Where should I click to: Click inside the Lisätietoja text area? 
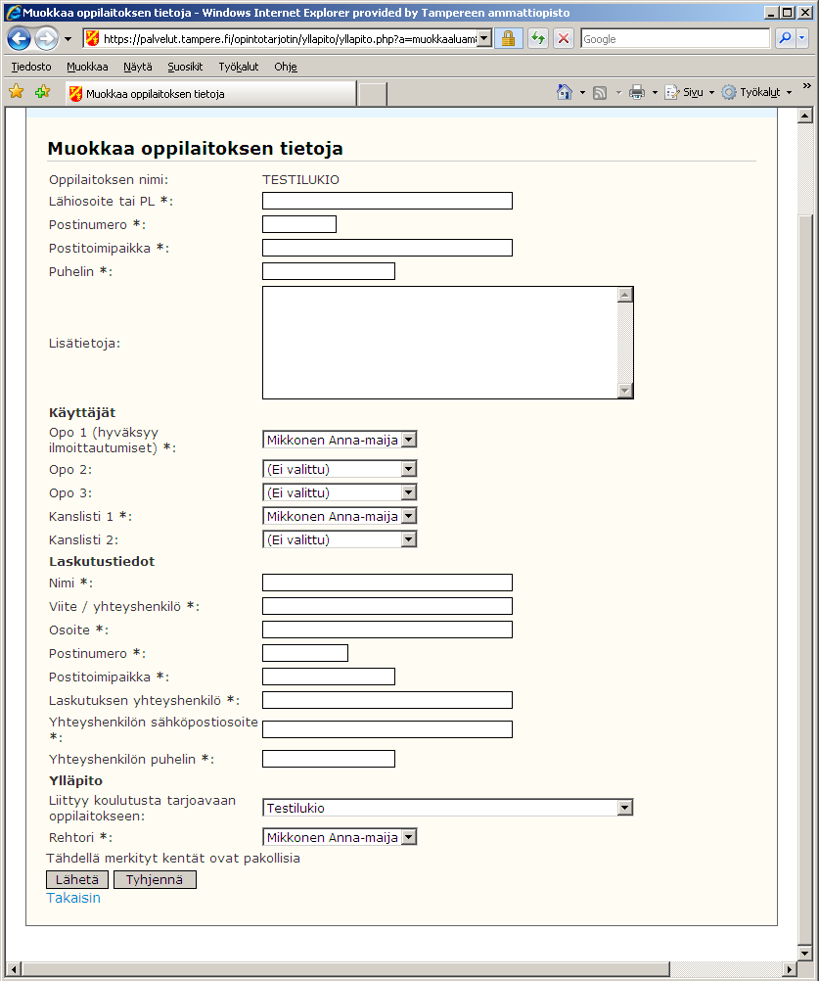439,343
